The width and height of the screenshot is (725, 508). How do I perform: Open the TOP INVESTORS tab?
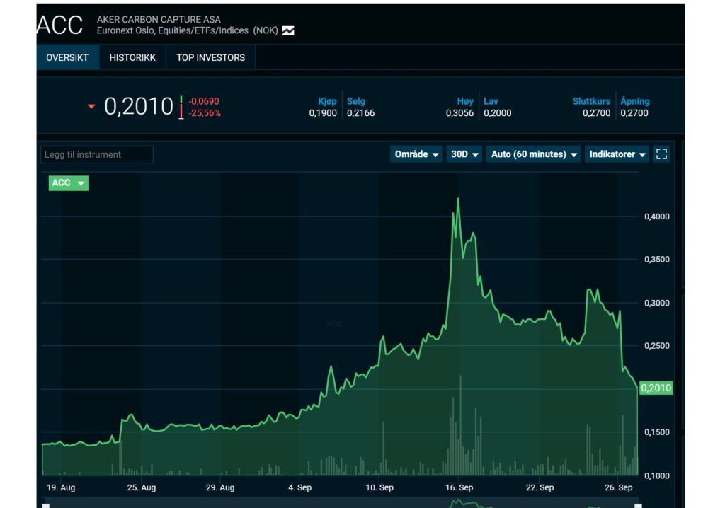[210, 57]
